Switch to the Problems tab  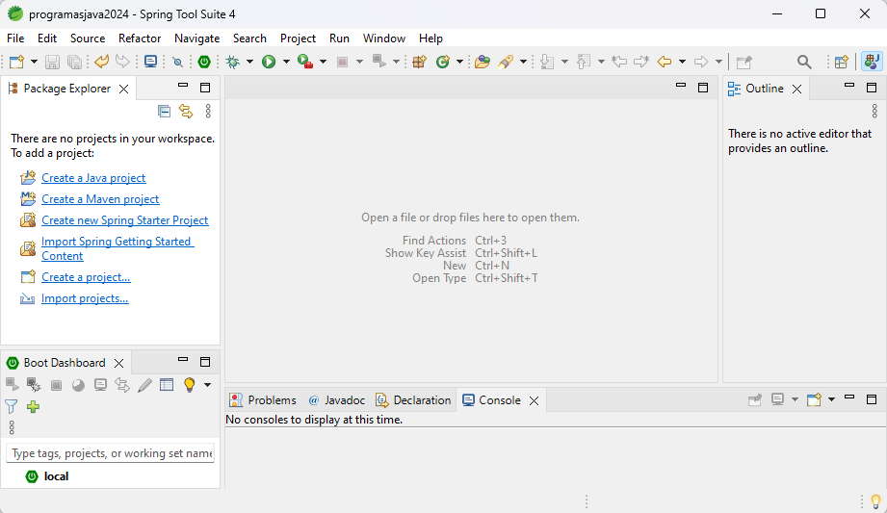pos(263,399)
